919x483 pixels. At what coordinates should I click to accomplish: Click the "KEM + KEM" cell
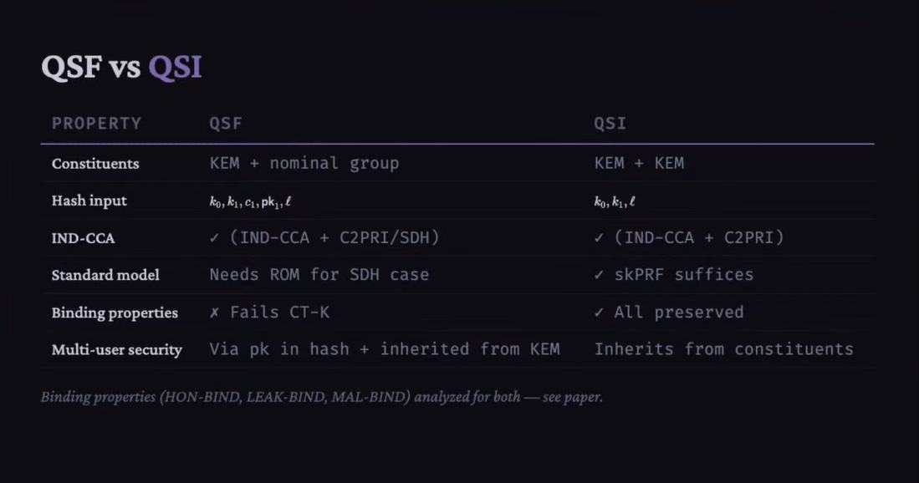click(x=639, y=164)
